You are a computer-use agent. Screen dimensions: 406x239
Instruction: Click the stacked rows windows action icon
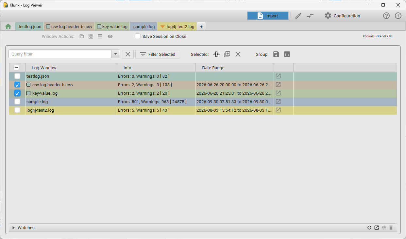pos(100,36)
